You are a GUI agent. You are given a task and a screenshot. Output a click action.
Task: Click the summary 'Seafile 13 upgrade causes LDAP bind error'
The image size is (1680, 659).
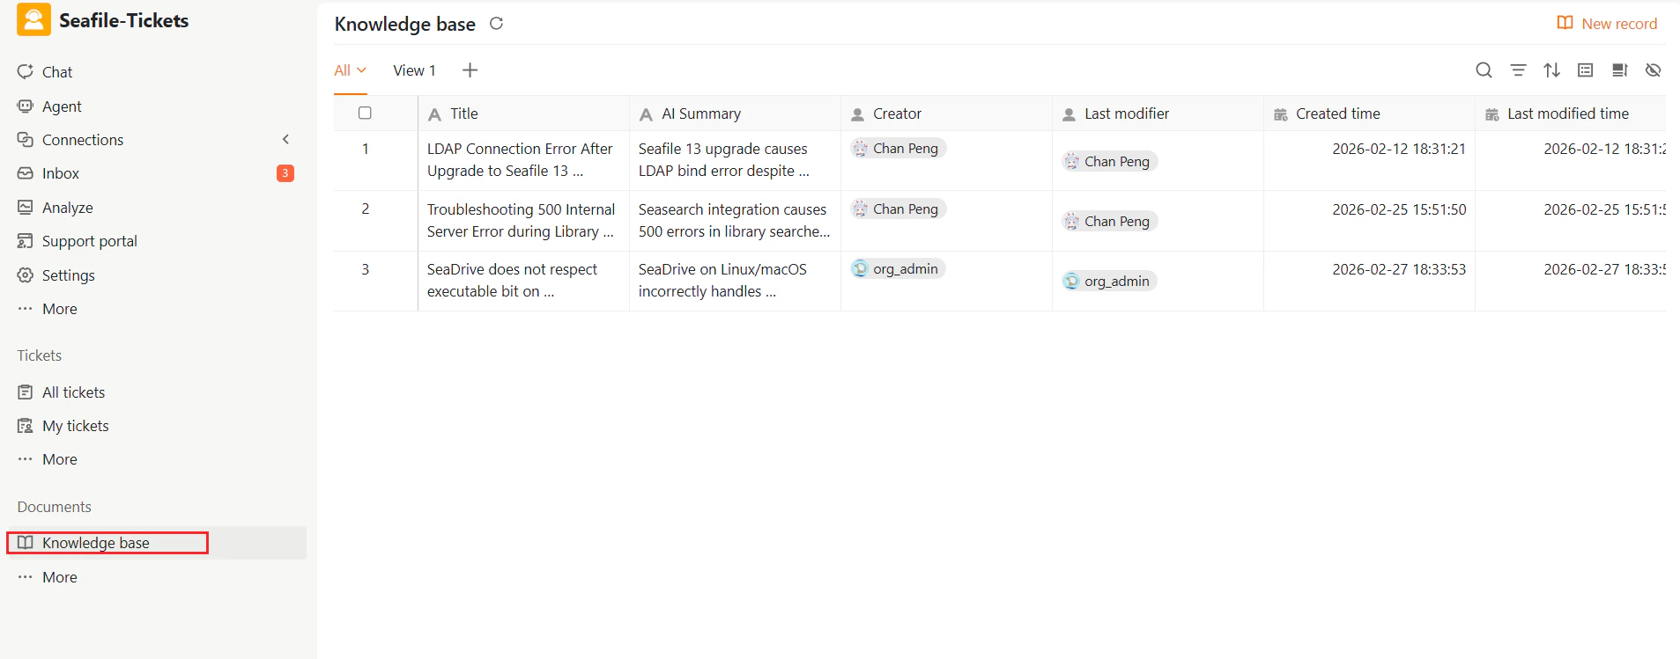[724, 160]
